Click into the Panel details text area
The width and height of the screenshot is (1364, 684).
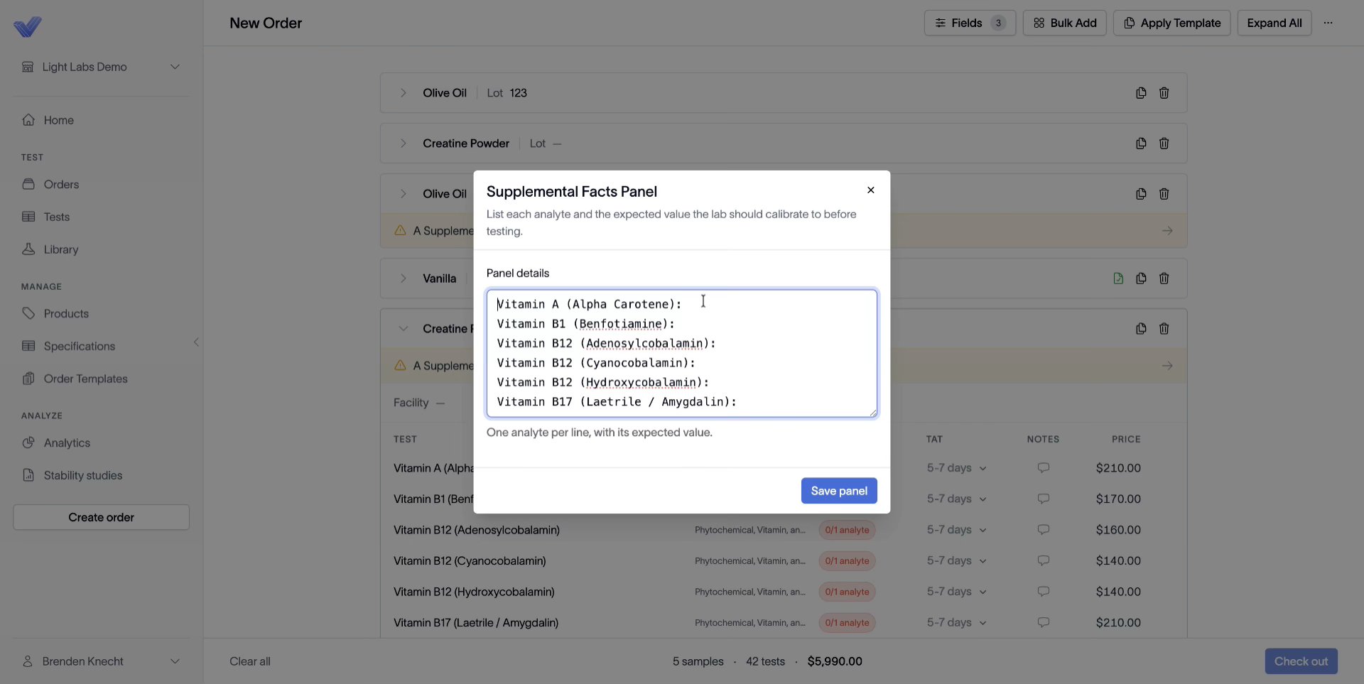point(681,353)
